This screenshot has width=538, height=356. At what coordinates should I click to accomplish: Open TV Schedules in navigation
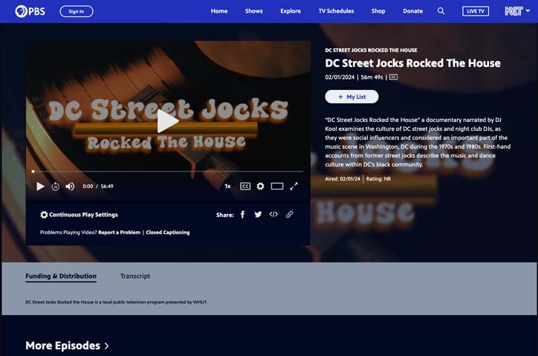pyautogui.click(x=336, y=11)
